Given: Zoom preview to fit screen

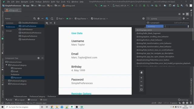Looking at the screenshot, I should pyautogui.click(x=141, y=90).
